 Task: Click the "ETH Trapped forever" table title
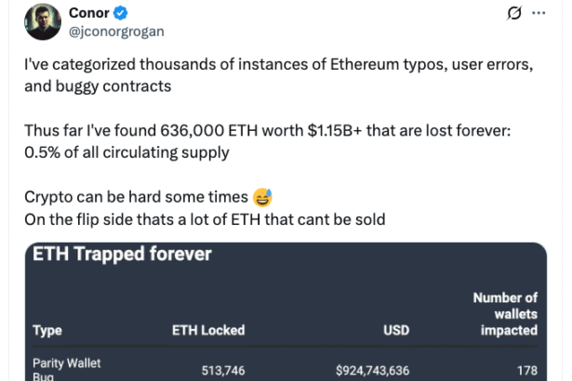click(122, 254)
